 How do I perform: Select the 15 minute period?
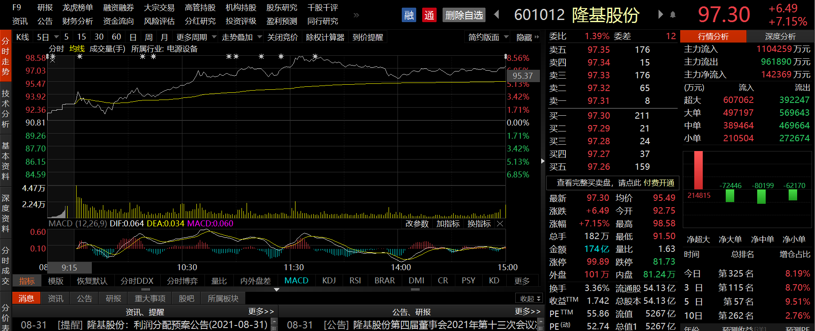click(x=82, y=37)
